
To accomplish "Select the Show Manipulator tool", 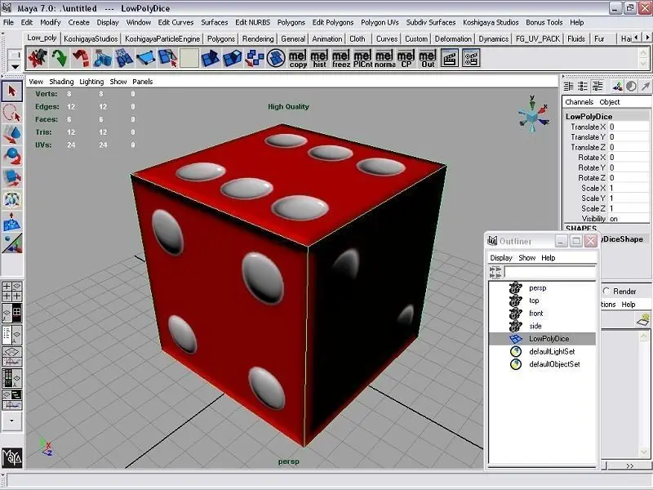I will point(11,243).
